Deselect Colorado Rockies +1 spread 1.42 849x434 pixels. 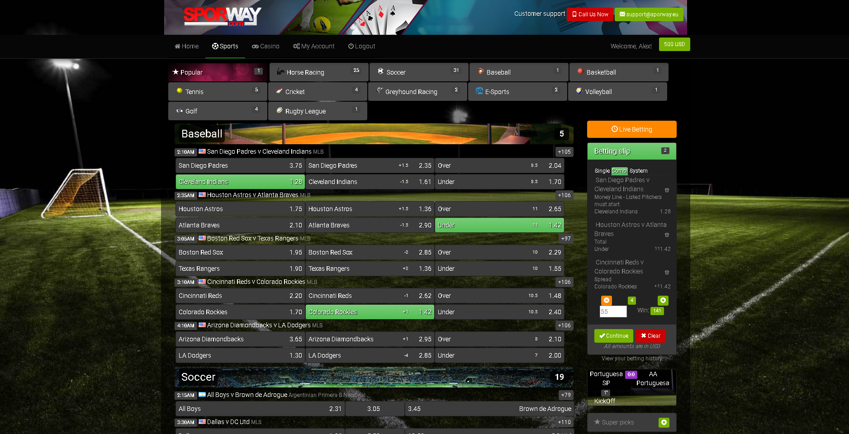[370, 312]
